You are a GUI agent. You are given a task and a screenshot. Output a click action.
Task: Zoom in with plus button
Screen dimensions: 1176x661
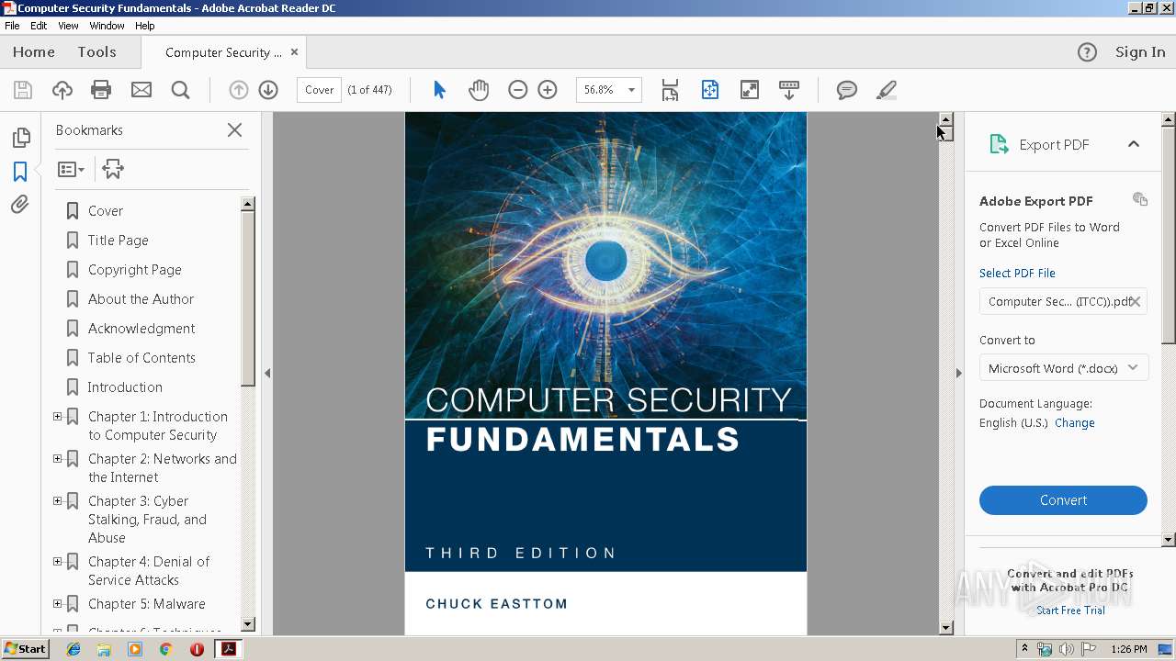[548, 90]
